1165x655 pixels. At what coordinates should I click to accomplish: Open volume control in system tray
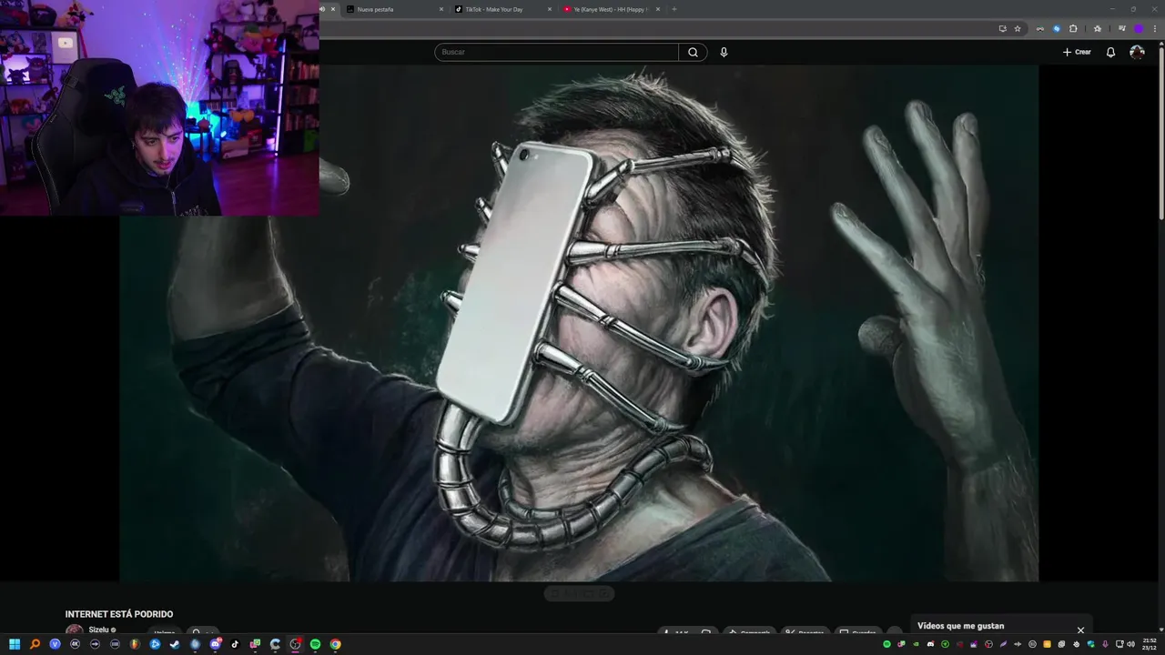tap(1130, 644)
